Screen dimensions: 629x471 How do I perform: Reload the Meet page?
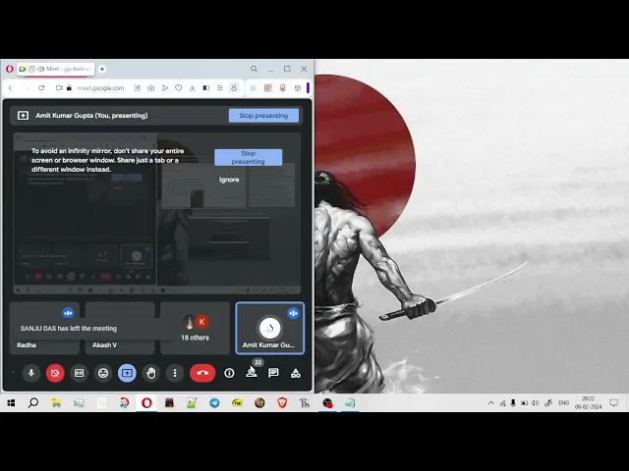click(41, 87)
